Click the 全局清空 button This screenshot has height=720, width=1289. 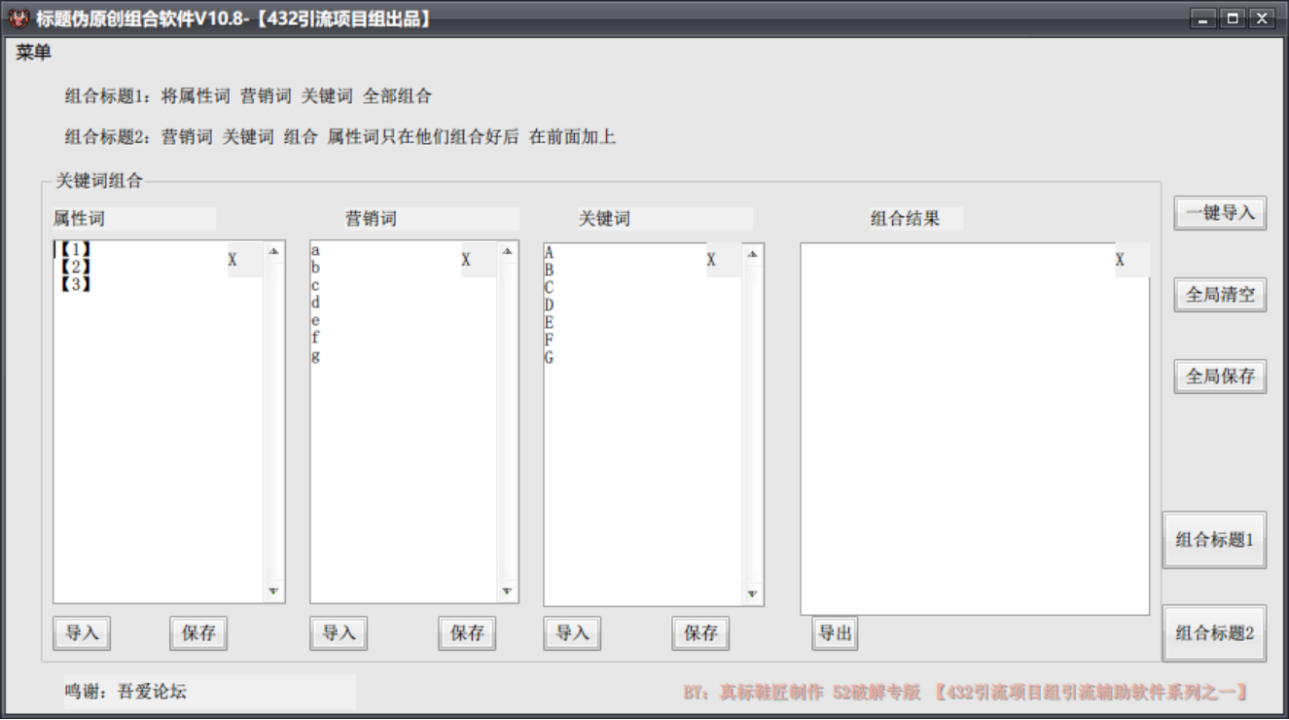pyautogui.click(x=1218, y=294)
